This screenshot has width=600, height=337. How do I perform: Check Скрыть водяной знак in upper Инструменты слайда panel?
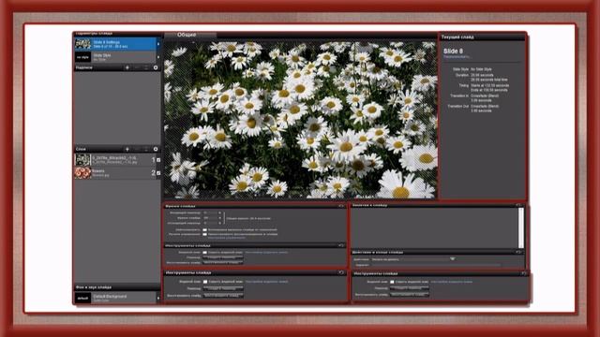(x=204, y=253)
